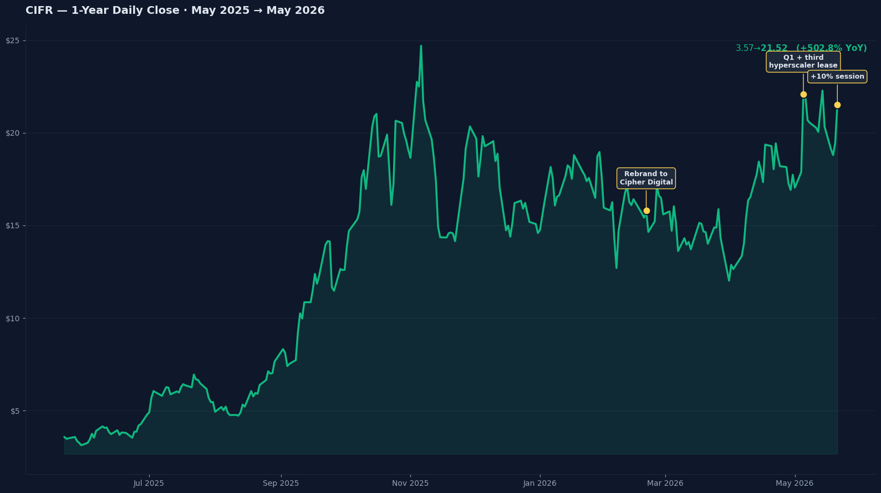The image size is (881, 493).
Task: Select the Q1 hyperscaler lease marker dot
Action: [803, 94]
